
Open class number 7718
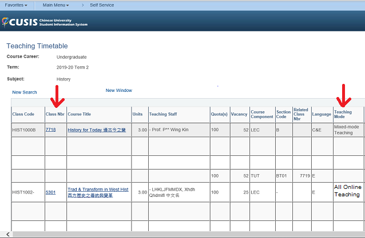(51, 130)
